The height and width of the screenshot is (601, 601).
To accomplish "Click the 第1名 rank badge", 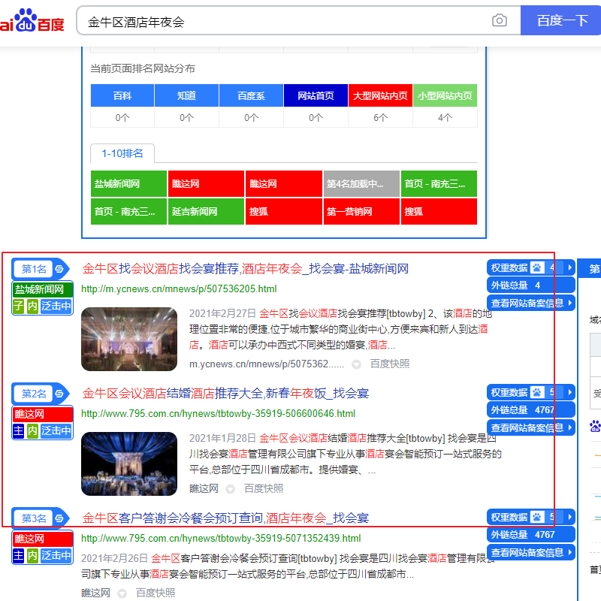I will pos(34,269).
